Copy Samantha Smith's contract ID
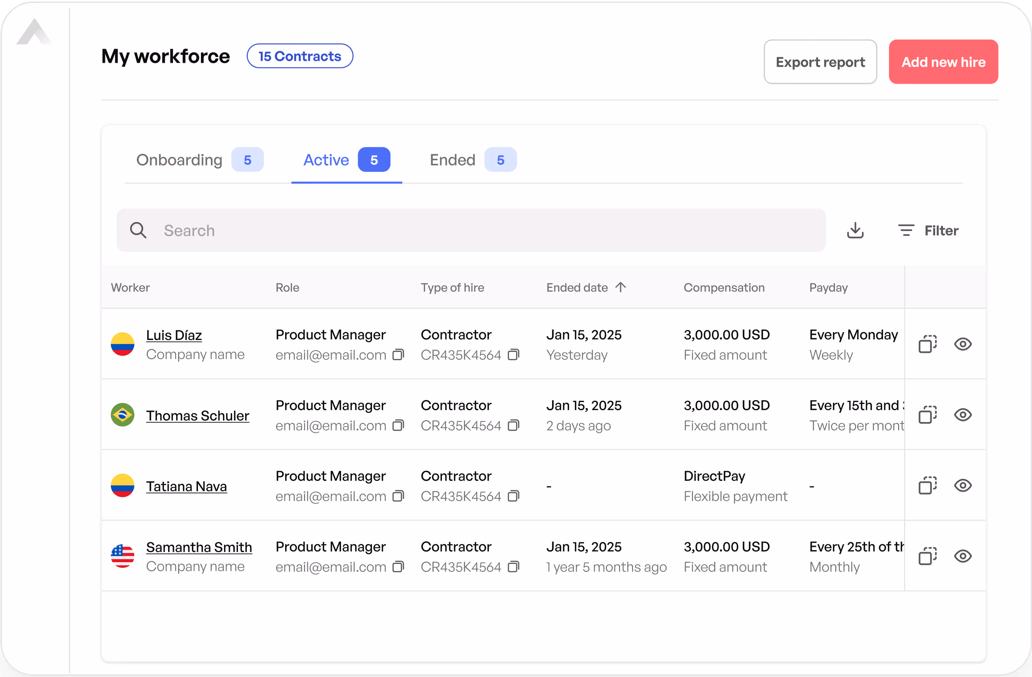 [x=513, y=567]
